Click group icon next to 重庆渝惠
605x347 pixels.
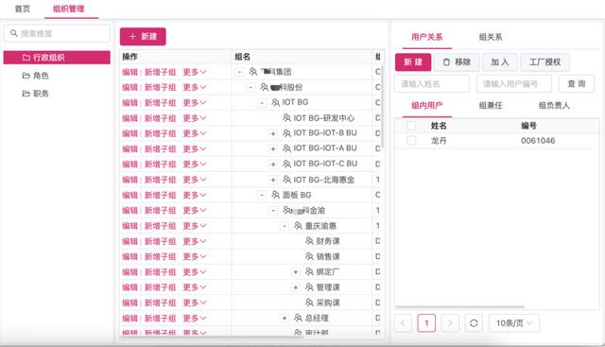click(299, 226)
